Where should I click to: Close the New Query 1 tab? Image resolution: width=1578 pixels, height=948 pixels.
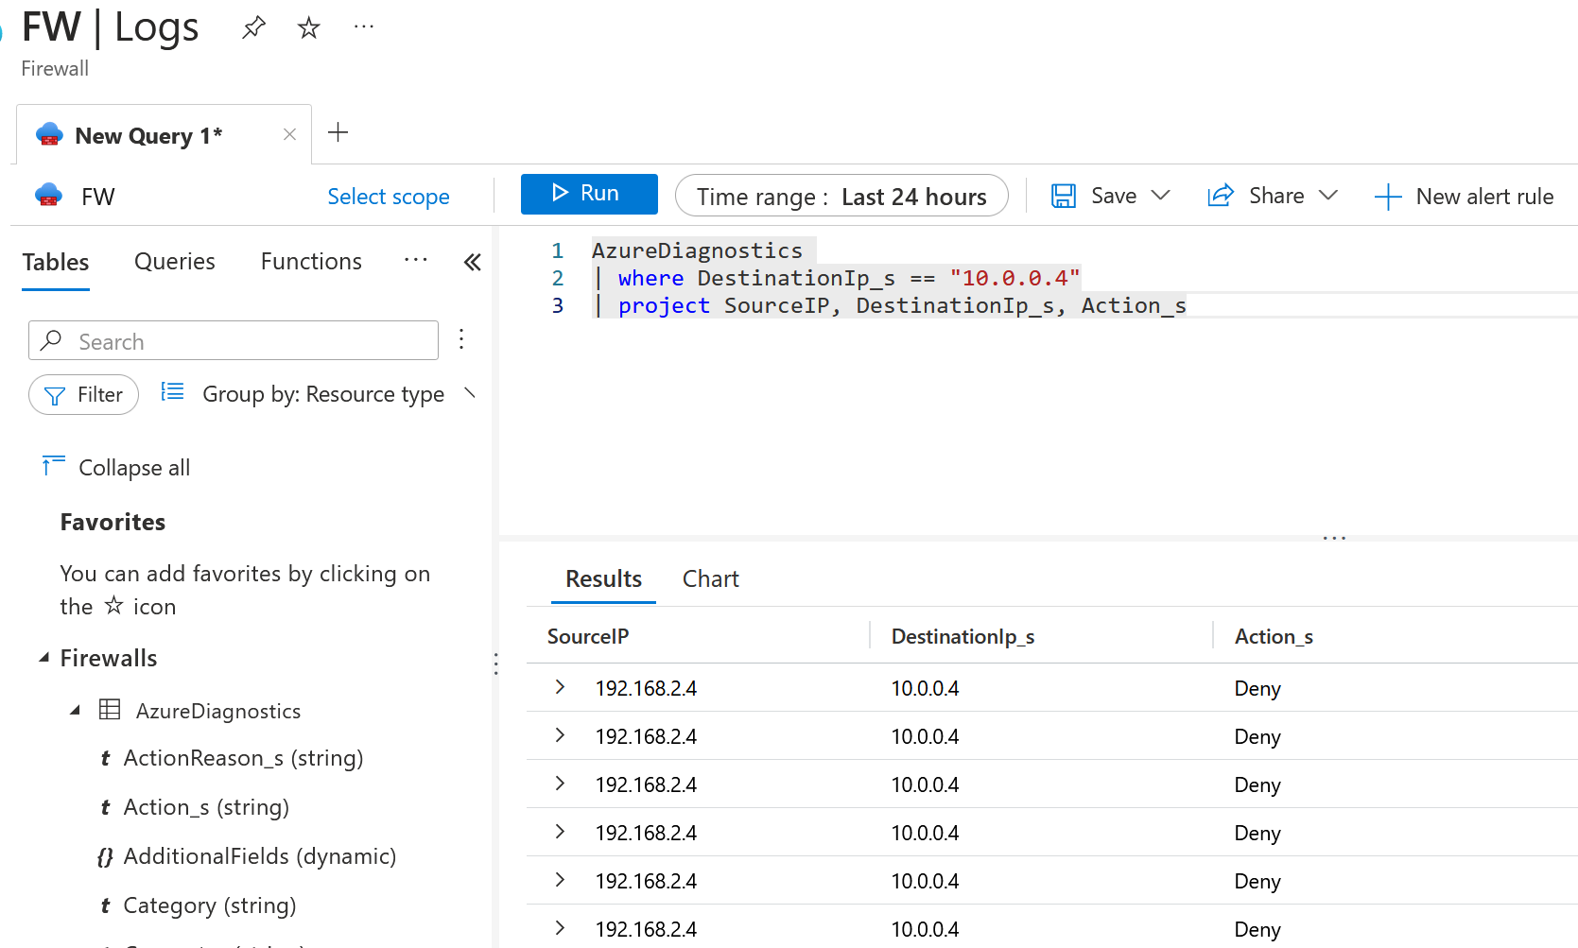tap(289, 134)
